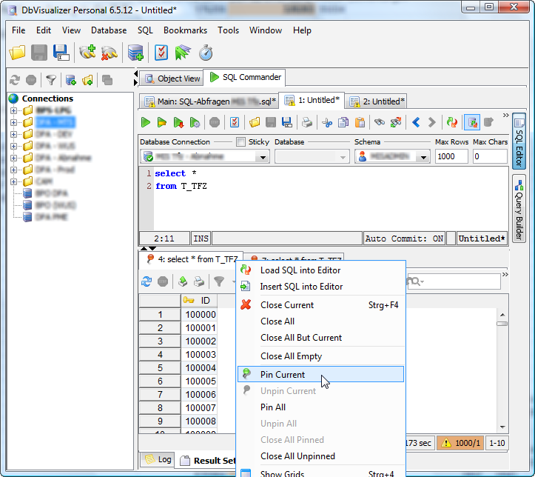Expand the last folder node in Connections tree
This screenshot has width=535, height=477.
(x=13, y=181)
